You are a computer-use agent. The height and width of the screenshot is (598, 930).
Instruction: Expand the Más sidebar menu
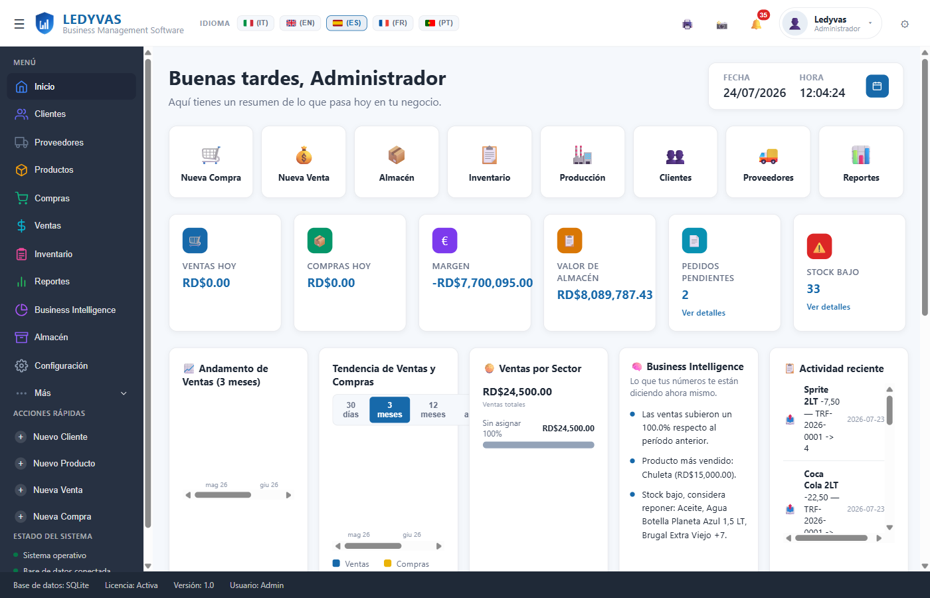[x=72, y=393]
